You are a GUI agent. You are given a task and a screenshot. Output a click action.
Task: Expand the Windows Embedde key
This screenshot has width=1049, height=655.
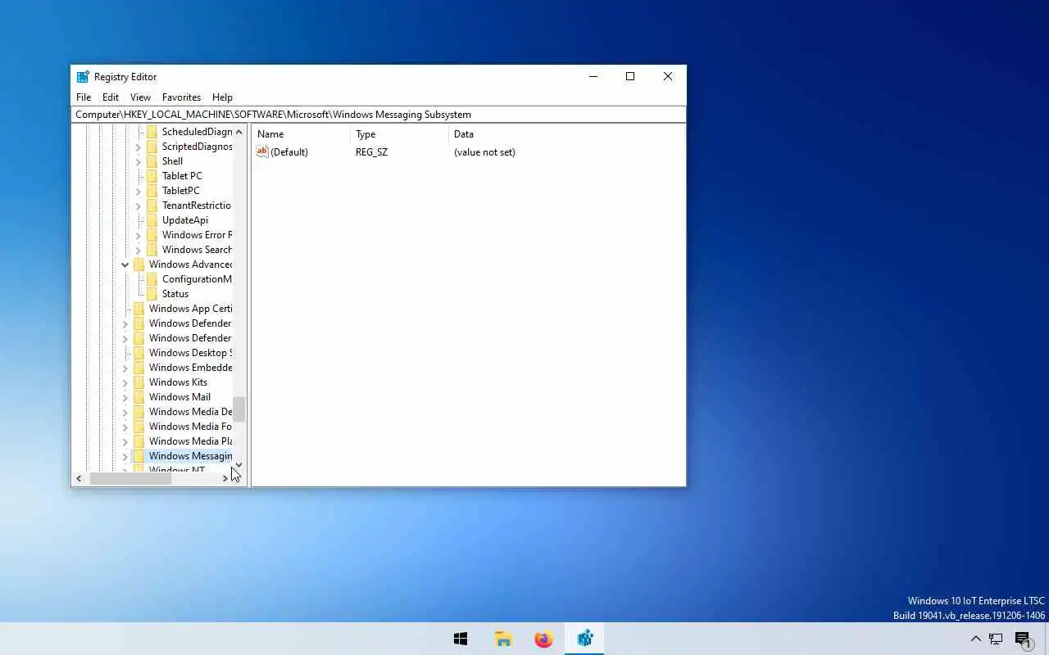[x=125, y=368]
